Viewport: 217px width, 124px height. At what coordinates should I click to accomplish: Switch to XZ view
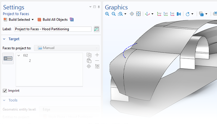click(x=172, y=14)
